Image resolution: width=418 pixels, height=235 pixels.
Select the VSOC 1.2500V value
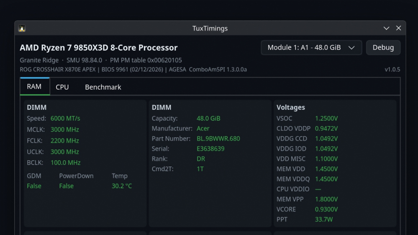click(x=326, y=118)
